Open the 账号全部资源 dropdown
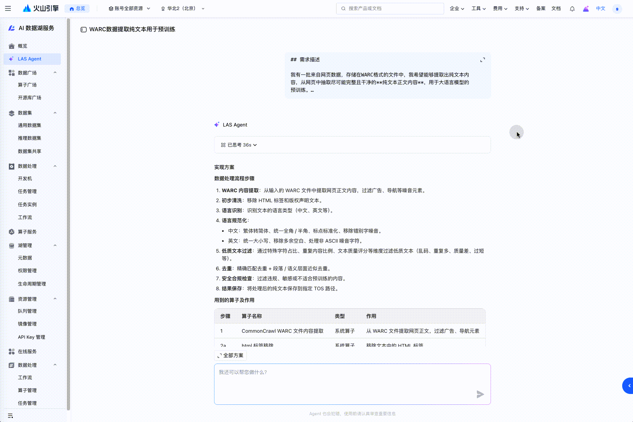Screen dimensions: 633x422 coord(129,8)
